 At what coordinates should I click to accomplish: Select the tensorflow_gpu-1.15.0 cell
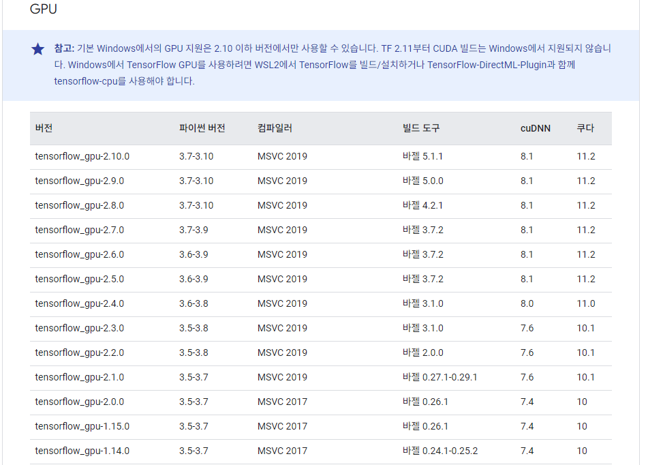(x=82, y=426)
